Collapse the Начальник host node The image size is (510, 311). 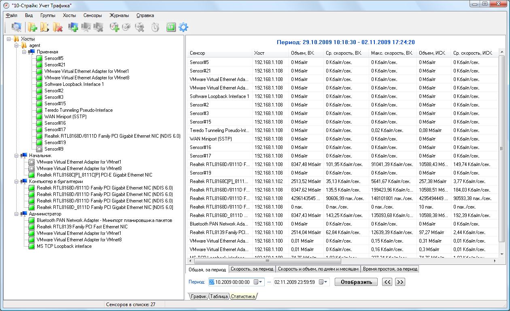pyautogui.click(x=17, y=155)
